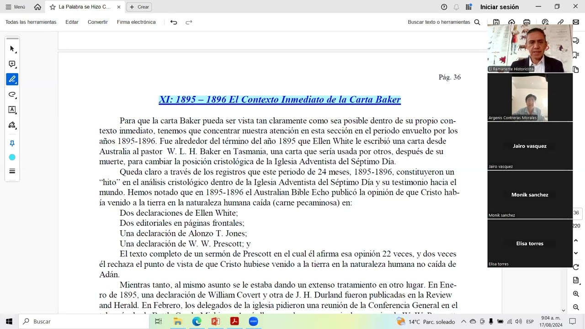Click the heading link about Carta Baker
The width and height of the screenshot is (585, 329).
(280, 100)
